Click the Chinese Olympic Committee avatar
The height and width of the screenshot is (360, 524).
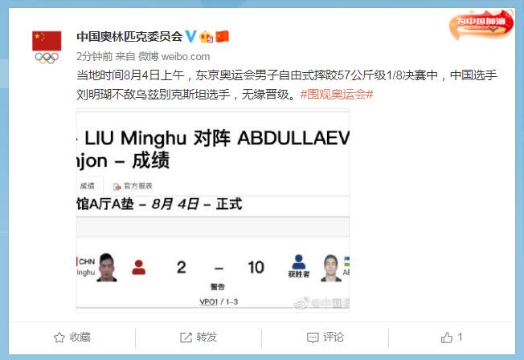click(x=47, y=47)
